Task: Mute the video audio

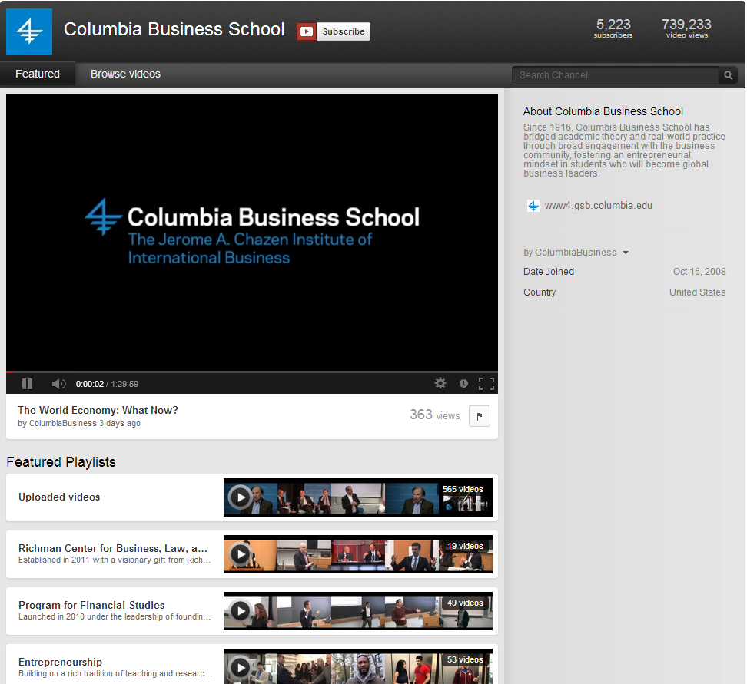Action: pyautogui.click(x=58, y=383)
